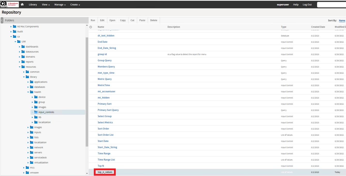
Task: Expand the reports folder node
Action: tap(20, 62)
